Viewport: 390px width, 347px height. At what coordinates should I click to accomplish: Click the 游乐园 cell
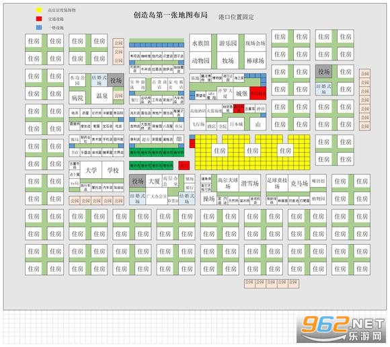click(x=228, y=43)
